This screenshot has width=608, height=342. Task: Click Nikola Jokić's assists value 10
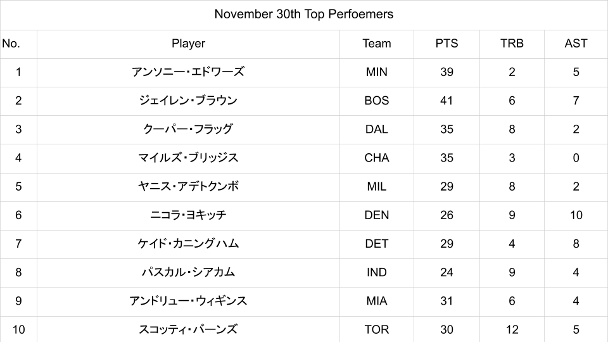pos(576,215)
